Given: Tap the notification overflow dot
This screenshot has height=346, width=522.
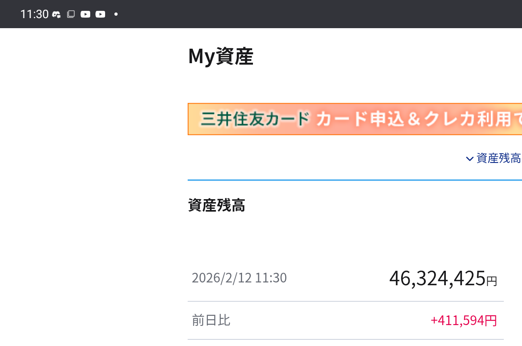Looking at the screenshot, I should coord(116,14).
